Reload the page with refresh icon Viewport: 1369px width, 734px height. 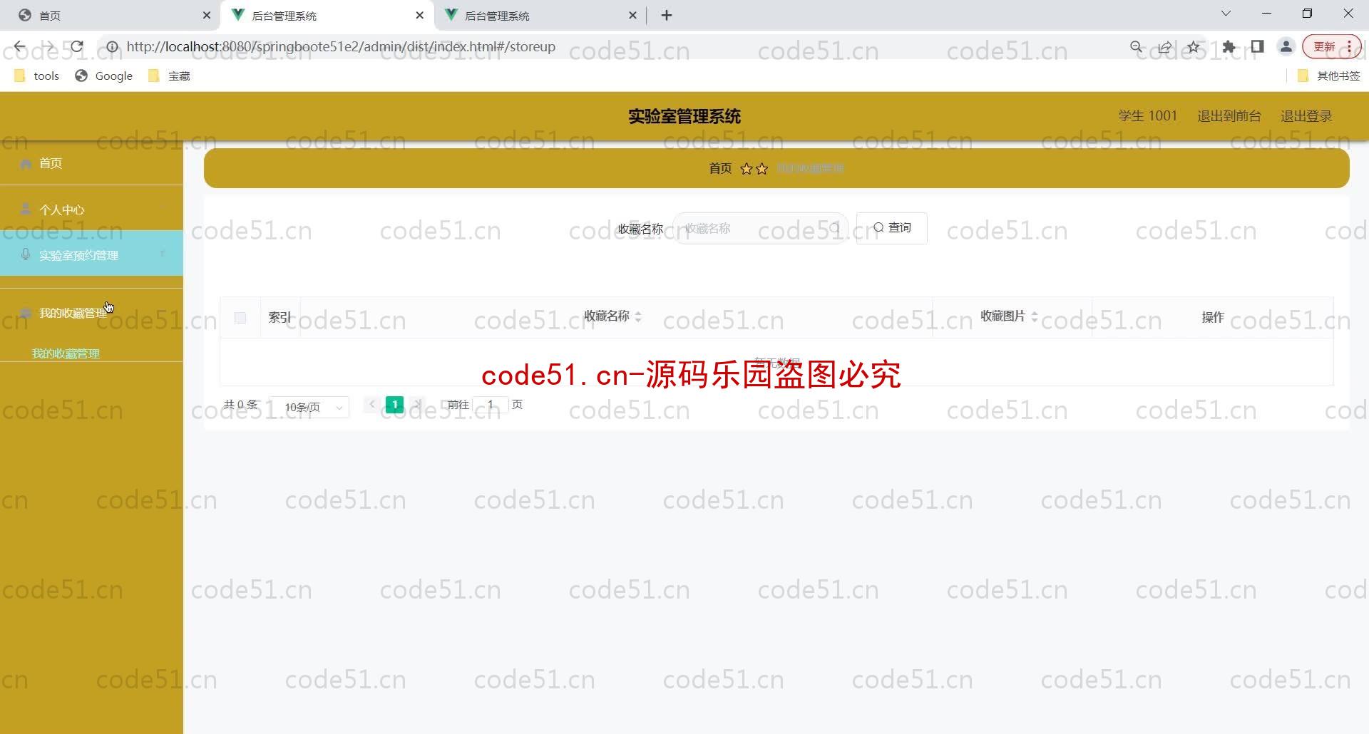[x=76, y=47]
